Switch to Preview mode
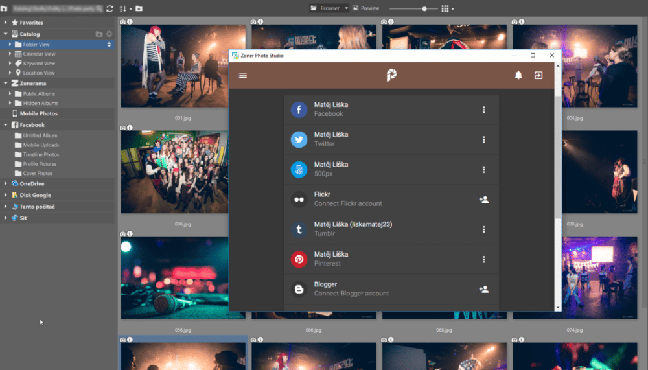Screen dimensions: 648x370 coord(365,8)
